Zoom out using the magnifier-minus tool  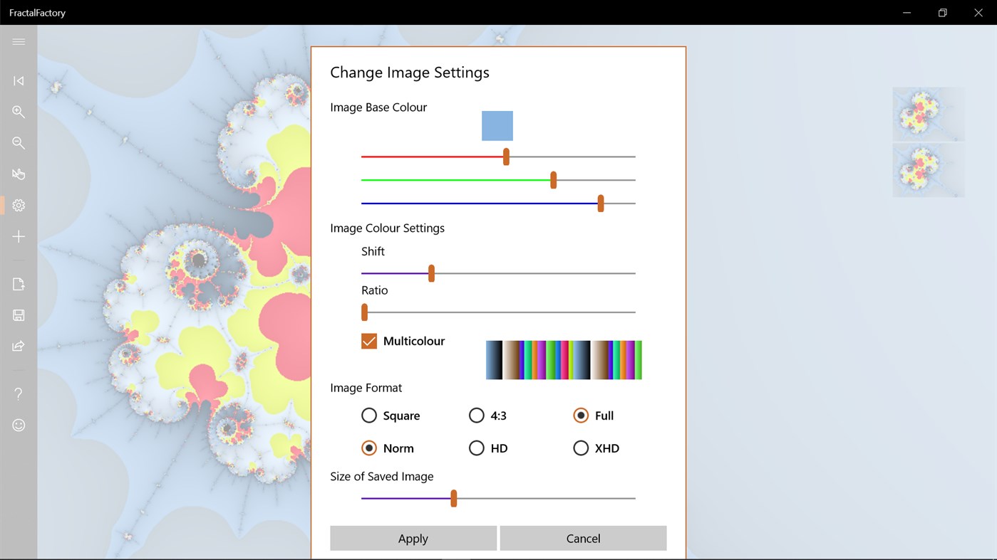pyautogui.click(x=19, y=143)
